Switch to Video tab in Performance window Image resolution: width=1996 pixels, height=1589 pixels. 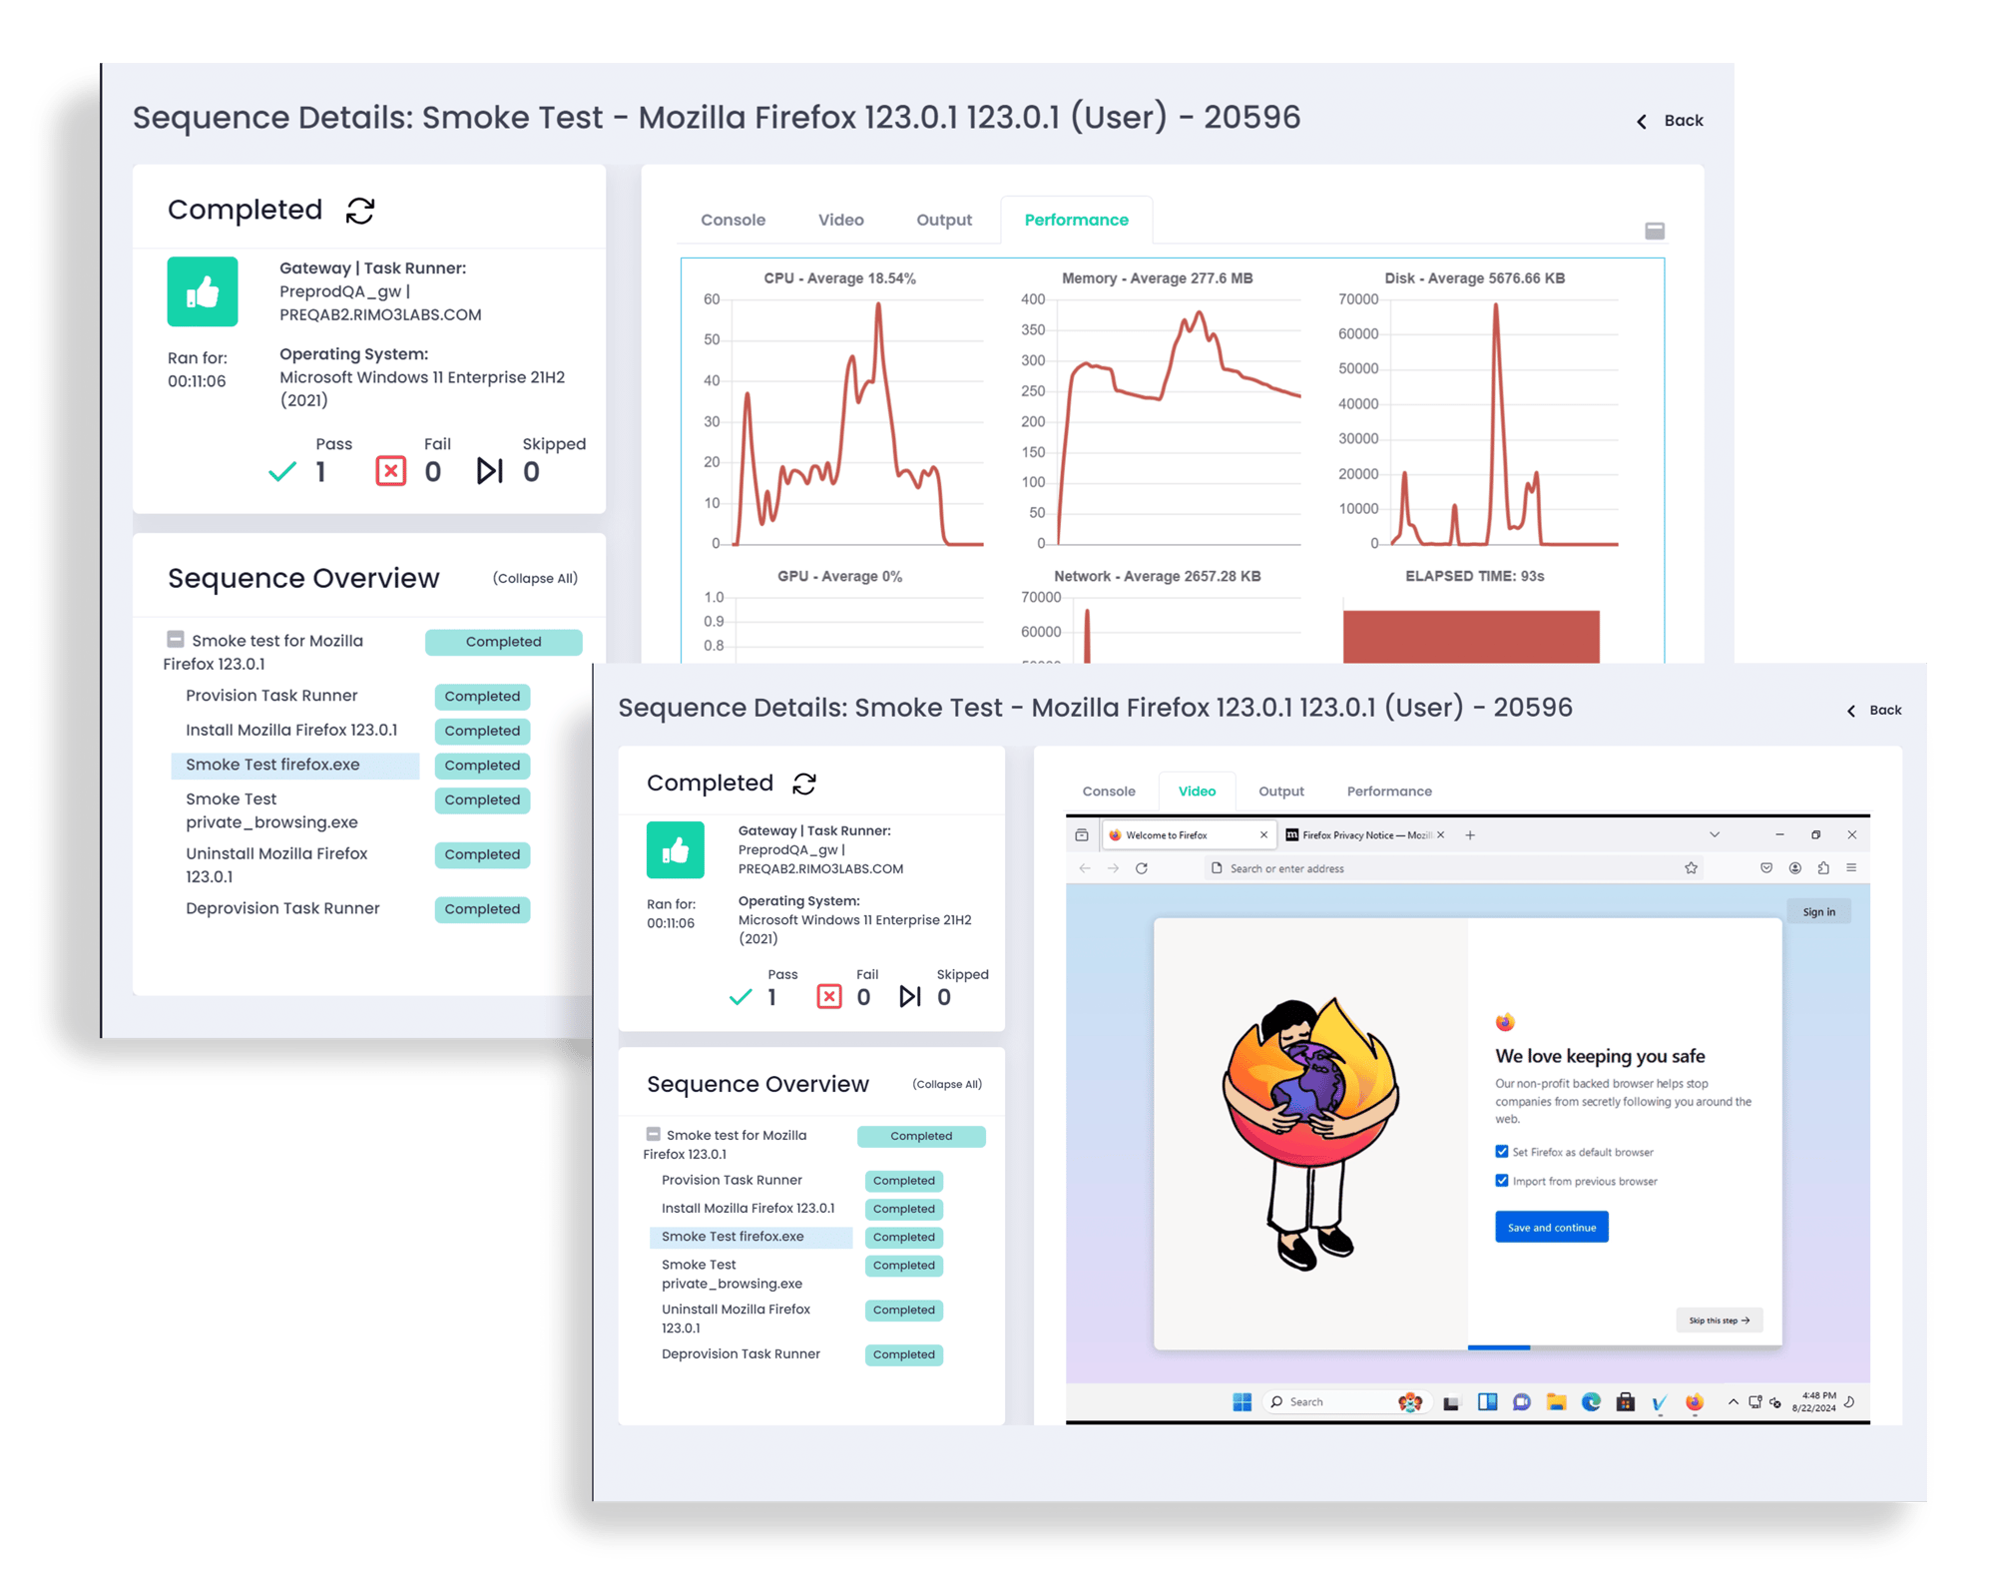(x=841, y=220)
